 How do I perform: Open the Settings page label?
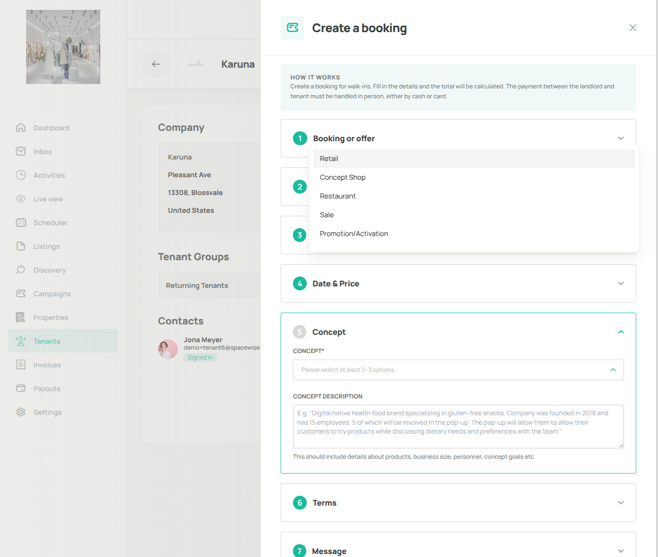tap(47, 412)
